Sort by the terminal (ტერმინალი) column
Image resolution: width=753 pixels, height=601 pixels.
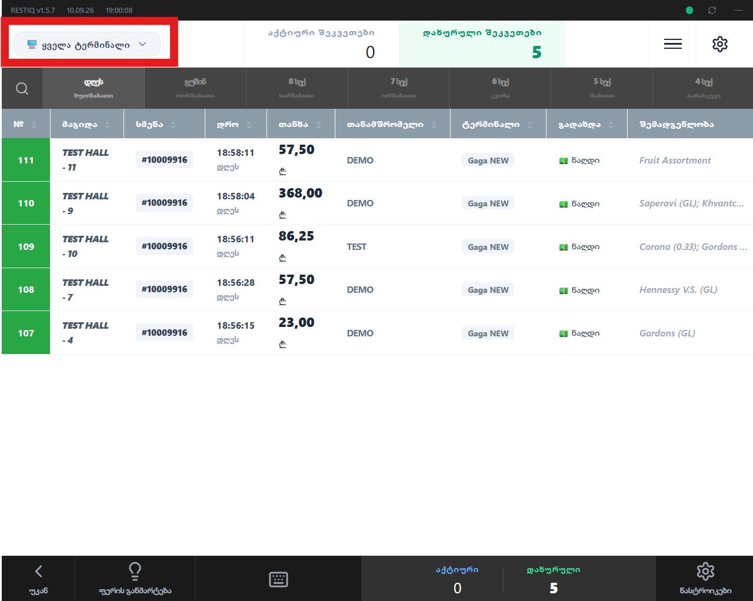(x=498, y=124)
